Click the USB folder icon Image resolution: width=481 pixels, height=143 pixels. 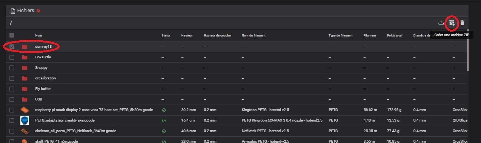(25, 99)
